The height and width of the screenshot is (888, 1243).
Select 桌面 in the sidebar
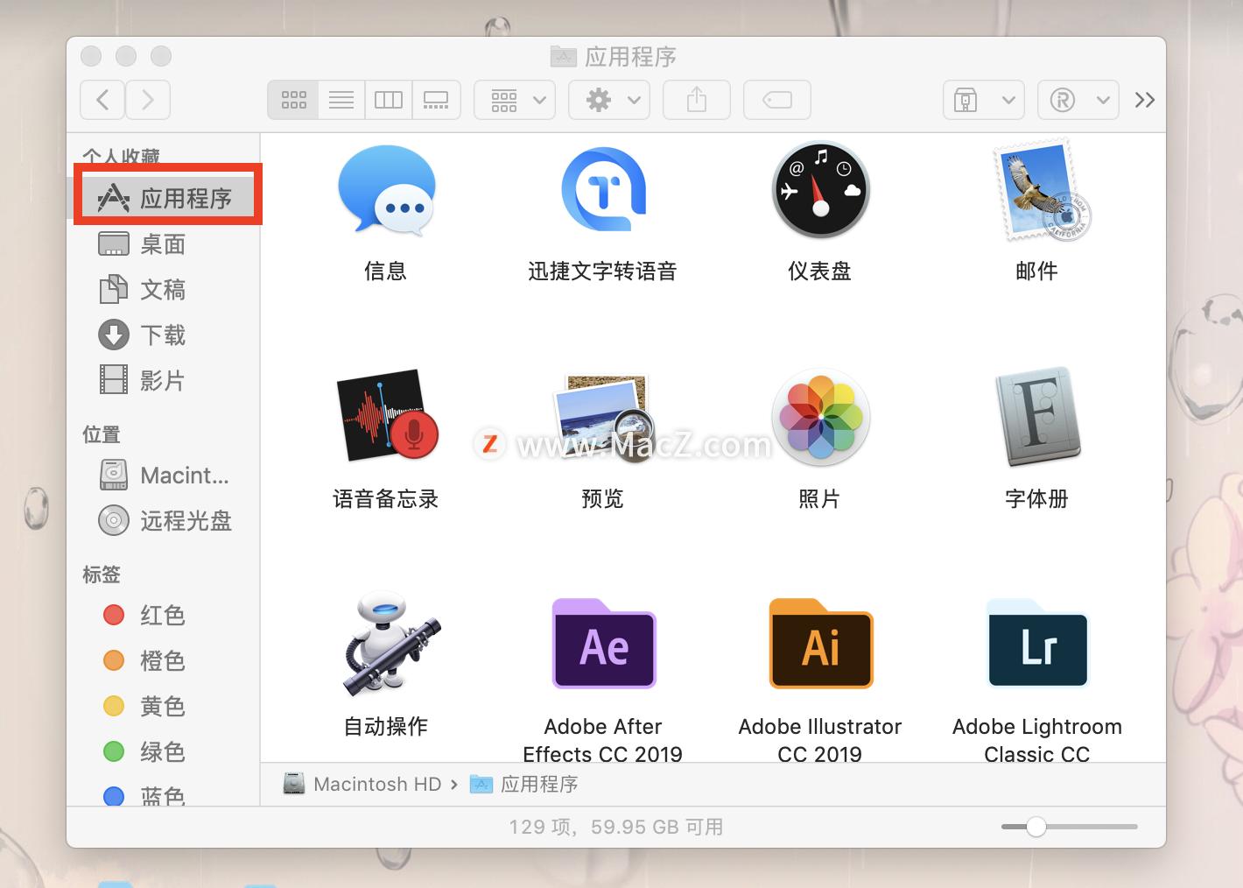163,243
